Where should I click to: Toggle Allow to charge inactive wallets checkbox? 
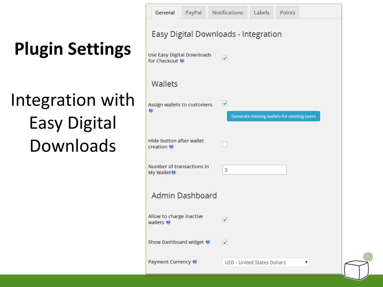225,220
